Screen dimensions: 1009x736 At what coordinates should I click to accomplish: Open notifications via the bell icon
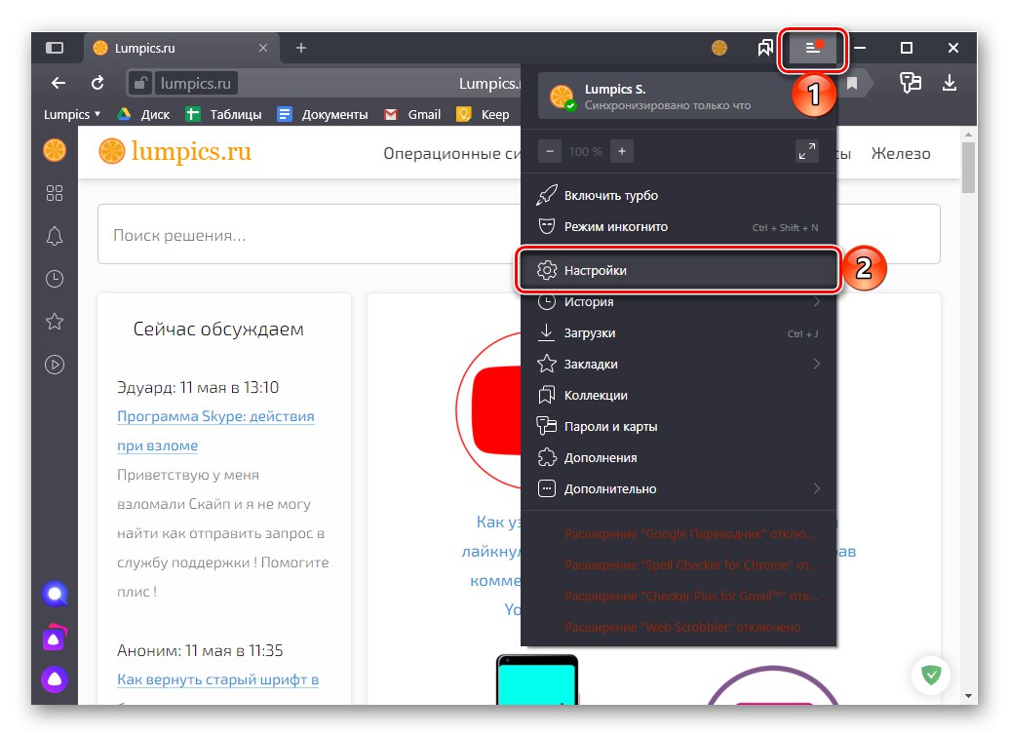55,236
